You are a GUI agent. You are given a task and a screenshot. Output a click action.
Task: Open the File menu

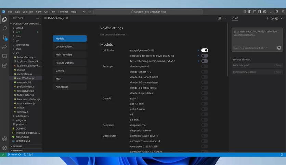click(10, 12)
